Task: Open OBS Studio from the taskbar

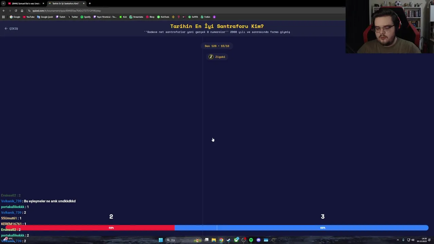Action: pos(244,240)
